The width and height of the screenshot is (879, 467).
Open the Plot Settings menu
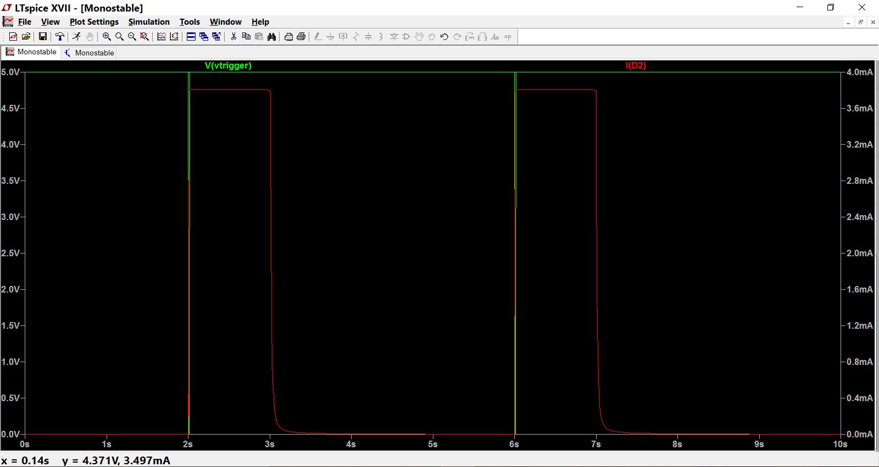click(94, 22)
